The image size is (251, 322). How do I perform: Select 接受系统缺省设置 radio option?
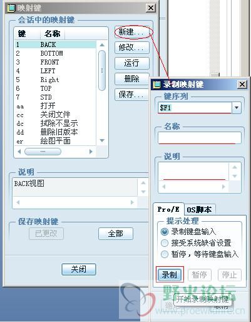tap(165, 243)
